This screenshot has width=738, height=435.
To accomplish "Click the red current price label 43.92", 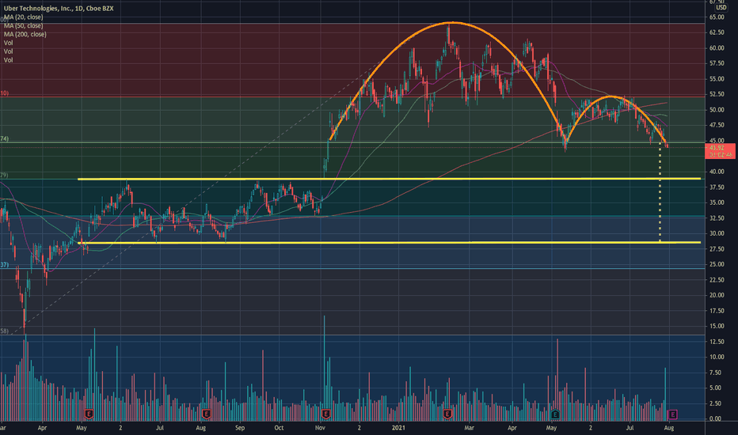I will coord(721,151).
